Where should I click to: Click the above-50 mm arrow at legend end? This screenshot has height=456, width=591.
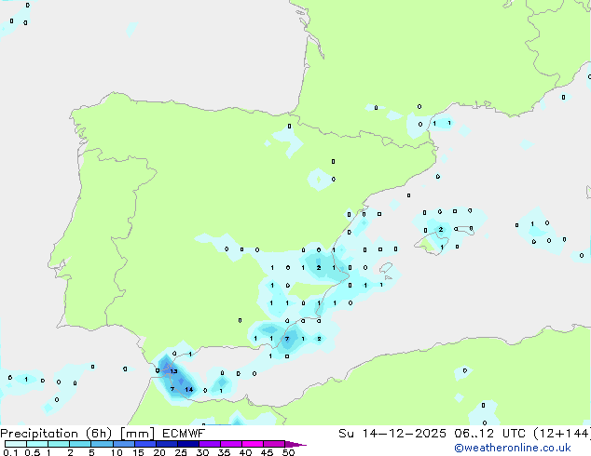[x=295, y=444]
